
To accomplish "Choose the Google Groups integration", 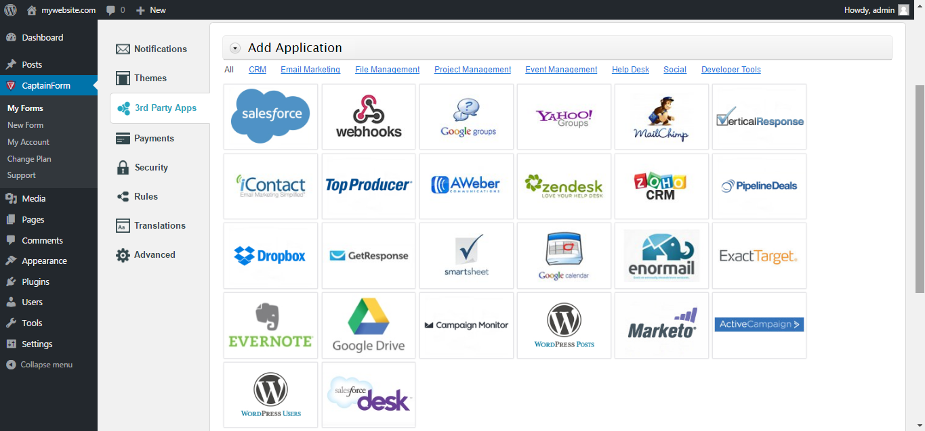I will pos(466,116).
